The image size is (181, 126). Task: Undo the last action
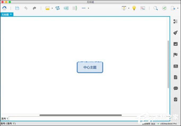click(x=26, y=8)
